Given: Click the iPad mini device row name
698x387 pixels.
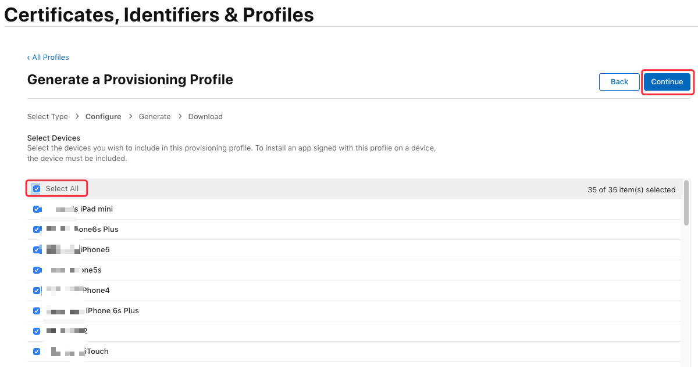Looking at the screenshot, I should pos(81,209).
